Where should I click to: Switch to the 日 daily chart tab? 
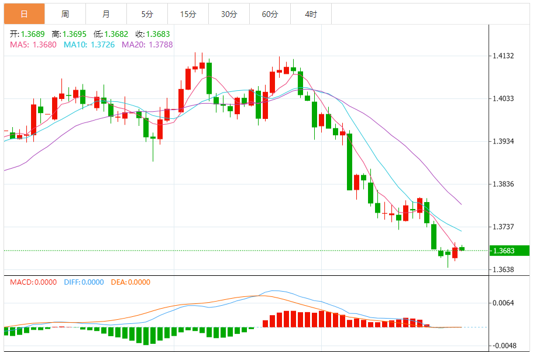[x=24, y=14]
